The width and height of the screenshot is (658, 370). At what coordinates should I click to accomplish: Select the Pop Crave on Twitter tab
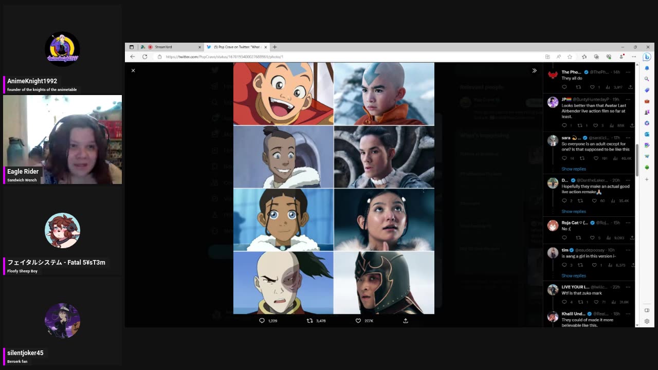pos(236,47)
